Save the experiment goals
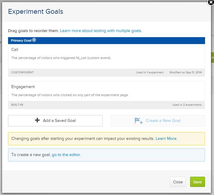 [197, 182]
